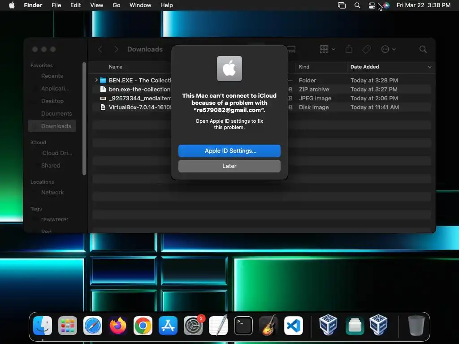
Task: Sort by the Date Added column header
Action: pyautogui.click(x=365, y=67)
